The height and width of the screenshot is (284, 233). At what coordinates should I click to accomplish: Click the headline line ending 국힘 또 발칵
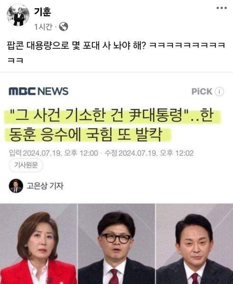pos(85,134)
